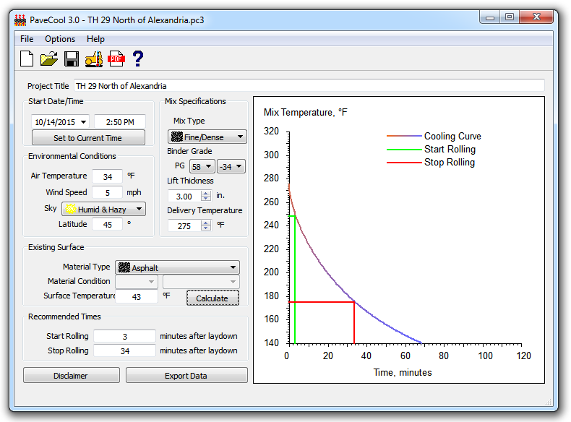Image resolution: width=571 pixels, height=422 pixels.
Task: Open the Options menu
Action: (60, 39)
